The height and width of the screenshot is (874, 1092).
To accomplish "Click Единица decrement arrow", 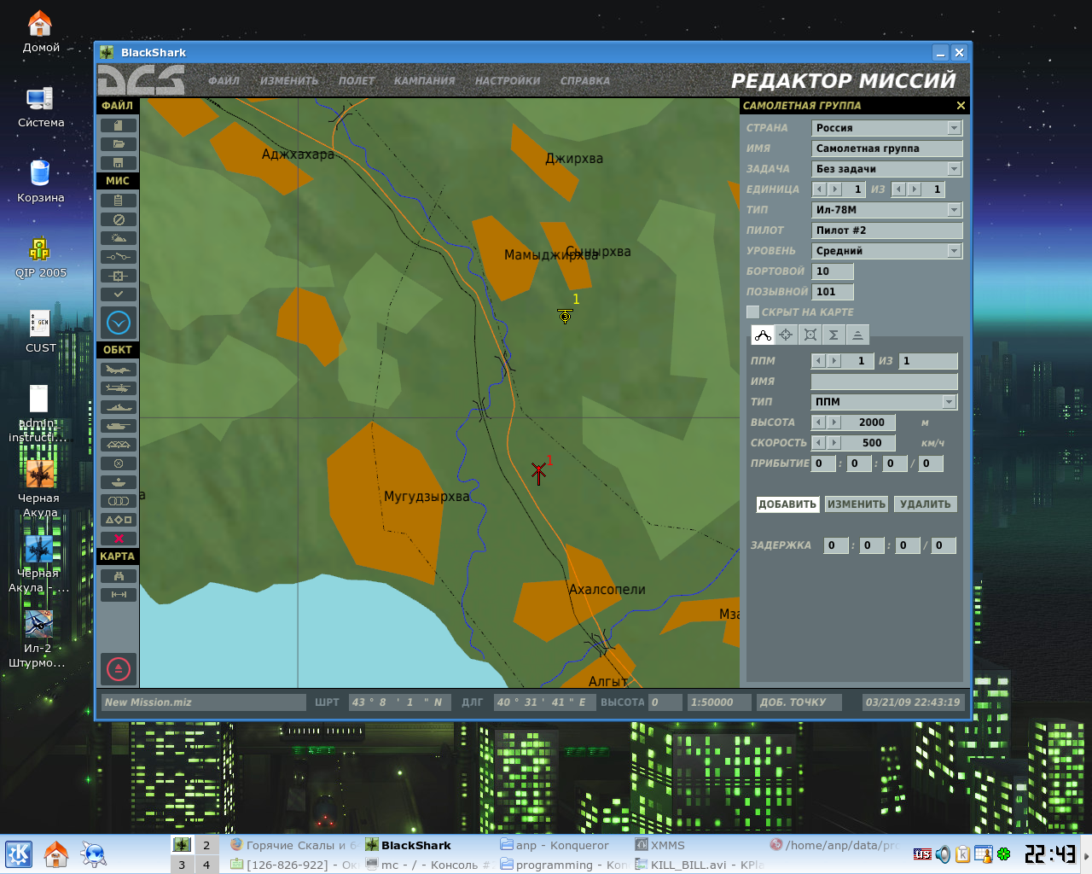I will click(819, 189).
